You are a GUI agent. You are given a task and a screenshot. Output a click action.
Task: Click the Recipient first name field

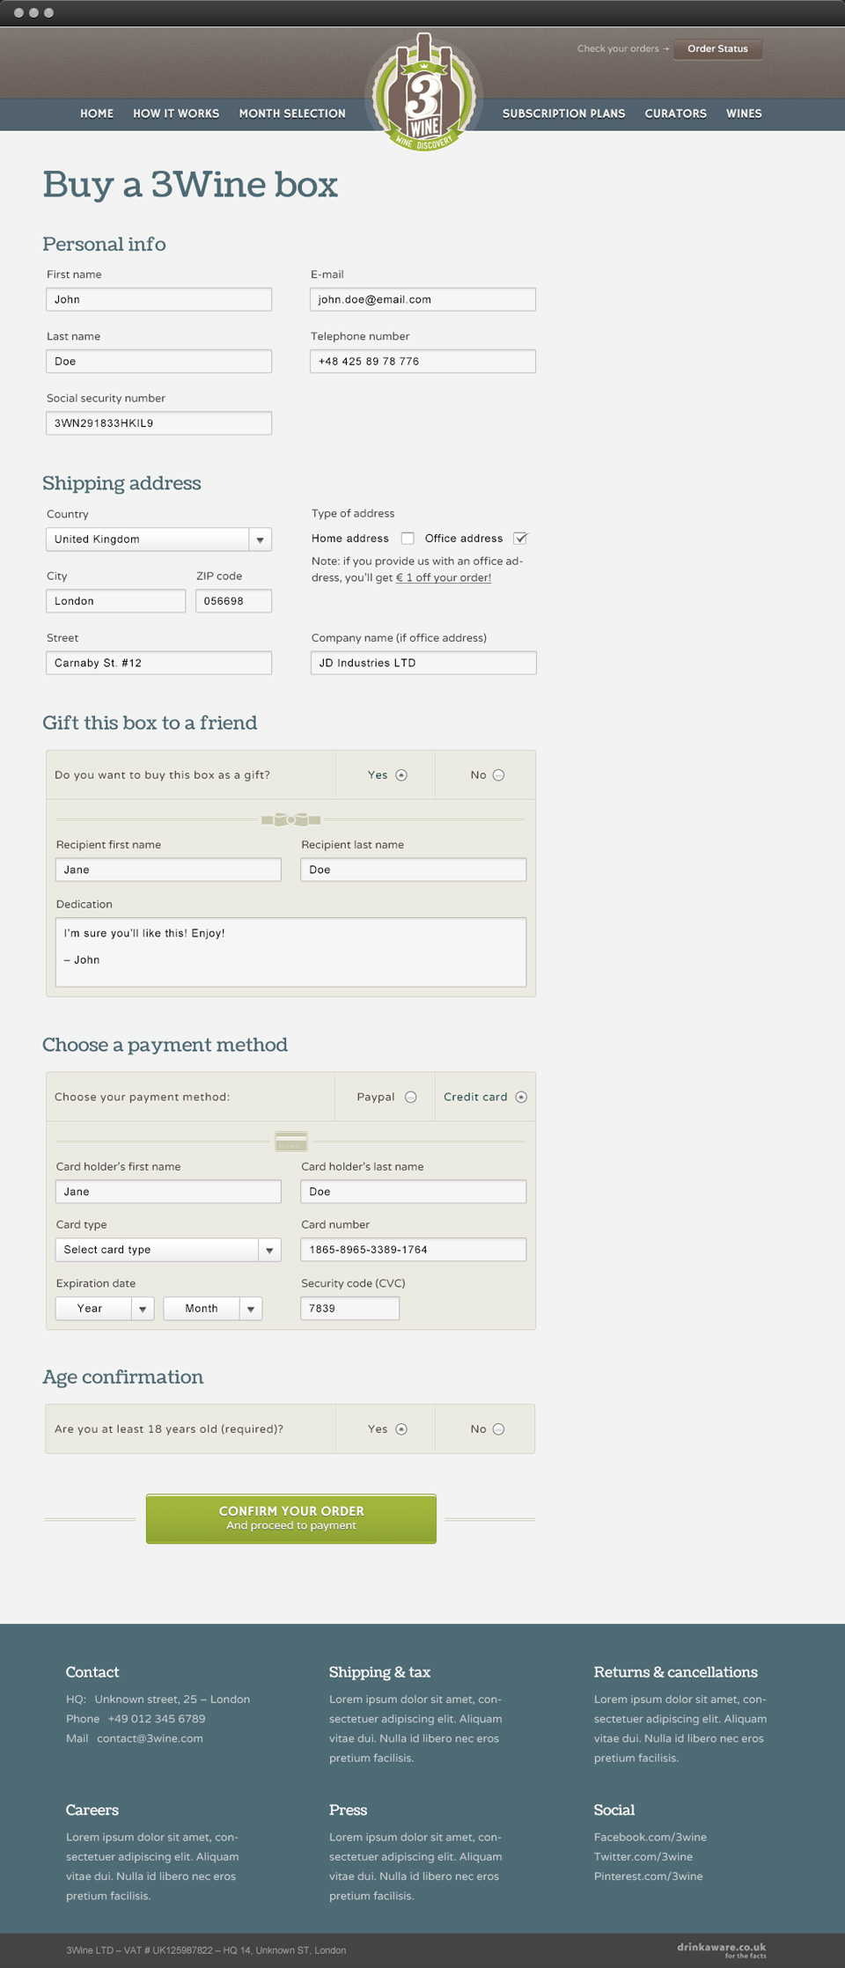point(168,870)
